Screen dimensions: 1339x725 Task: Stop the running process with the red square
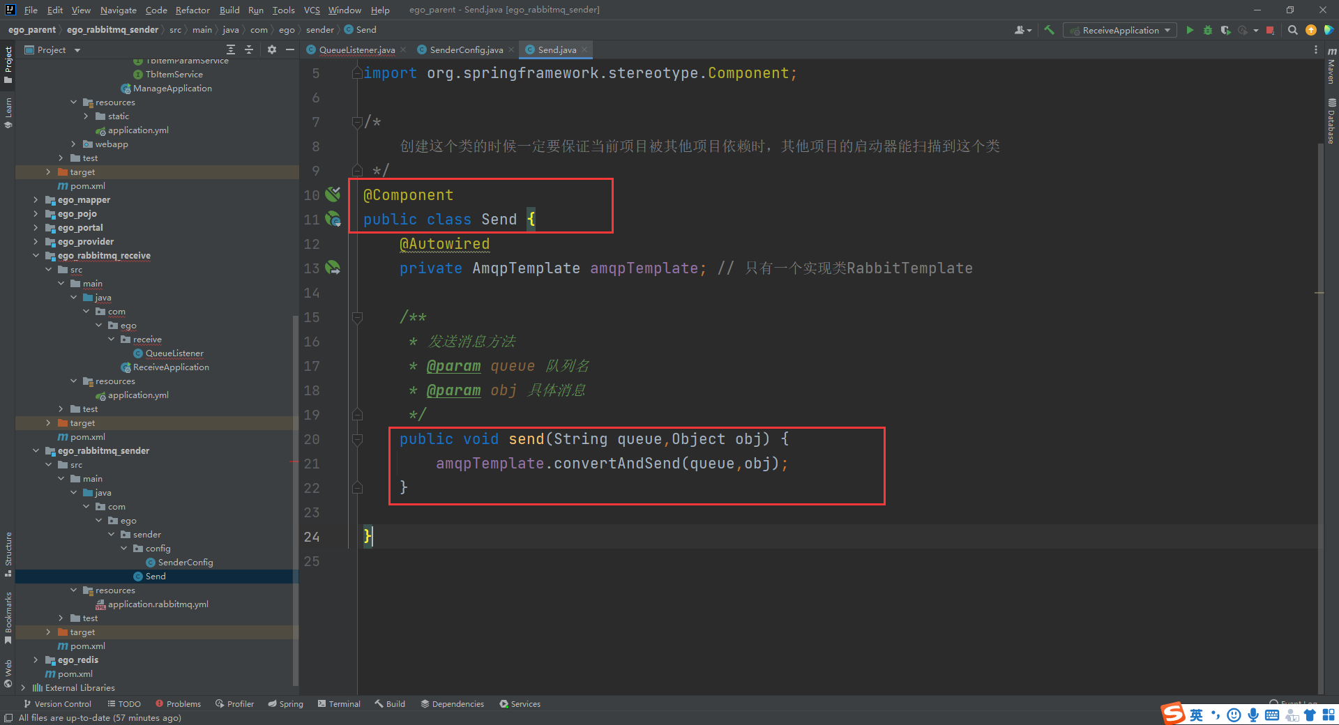pos(1270,30)
